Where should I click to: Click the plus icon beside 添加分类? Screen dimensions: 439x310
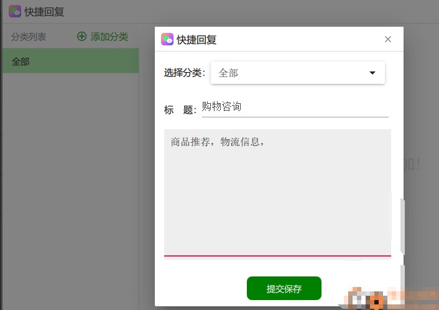click(82, 37)
